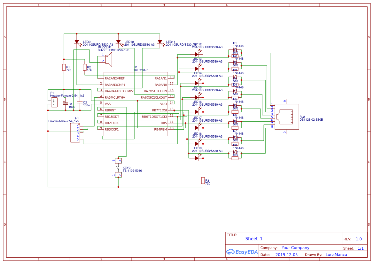Click the RA0AN0 pin label

161,85
